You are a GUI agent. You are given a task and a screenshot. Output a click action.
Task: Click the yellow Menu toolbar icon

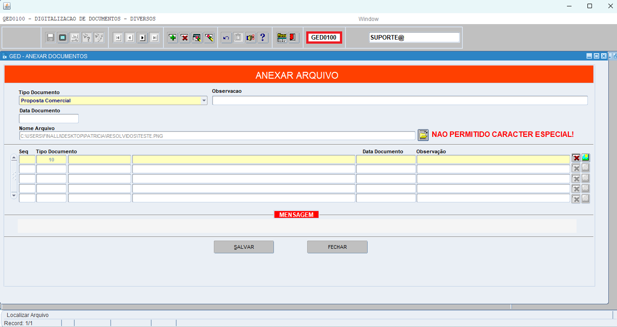(x=282, y=37)
